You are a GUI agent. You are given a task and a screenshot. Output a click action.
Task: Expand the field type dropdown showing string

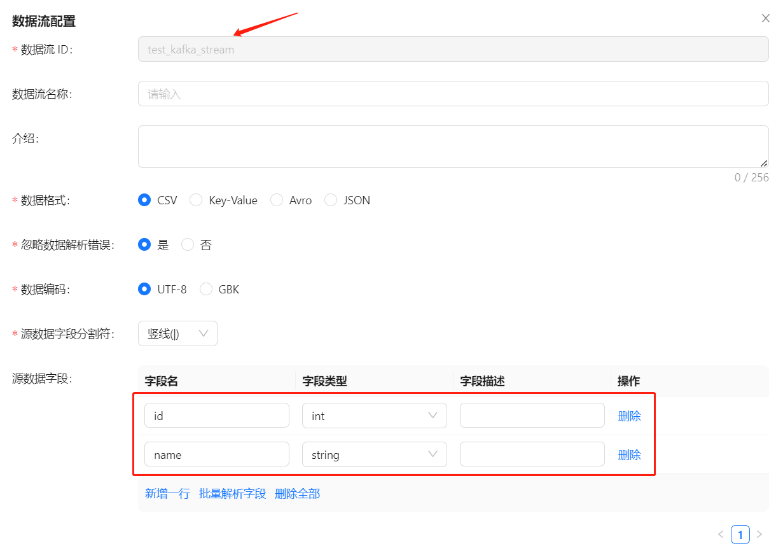point(374,454)
